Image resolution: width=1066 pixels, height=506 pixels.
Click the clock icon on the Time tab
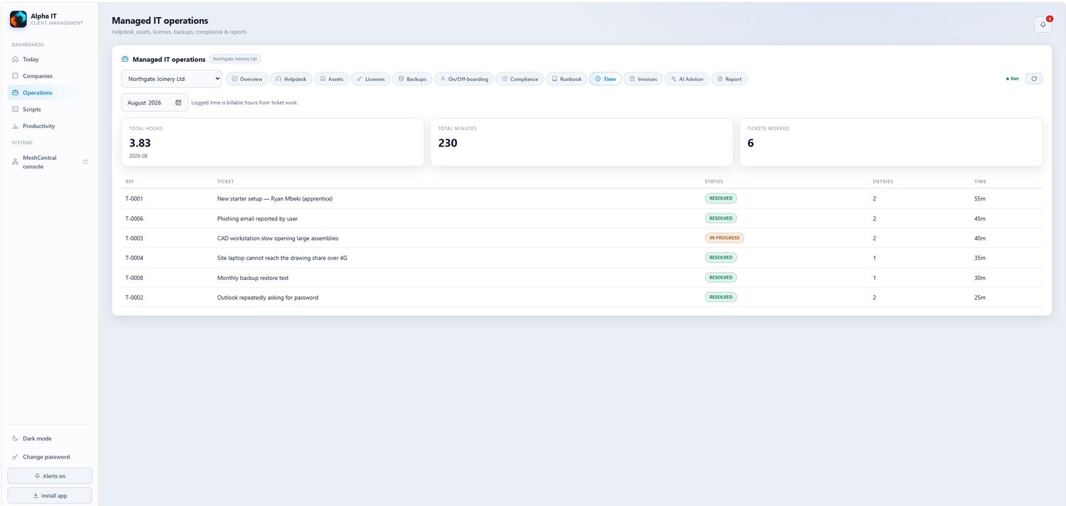pyautogui.click(x=598, y=79)
